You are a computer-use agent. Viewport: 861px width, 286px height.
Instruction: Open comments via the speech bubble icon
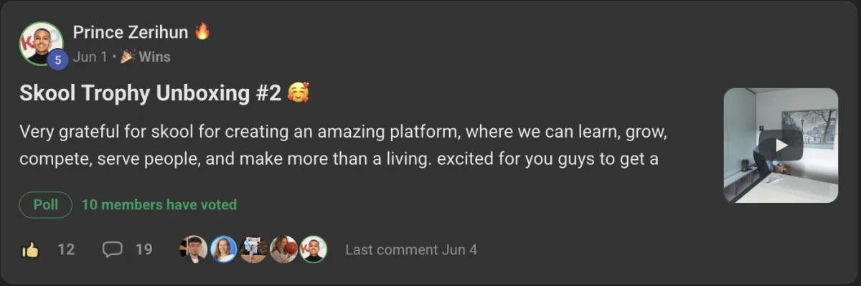[x=113, y=249]
